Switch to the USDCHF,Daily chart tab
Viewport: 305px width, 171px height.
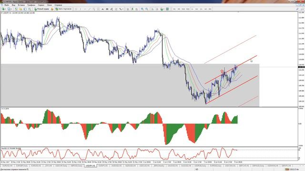click(61, 166)
